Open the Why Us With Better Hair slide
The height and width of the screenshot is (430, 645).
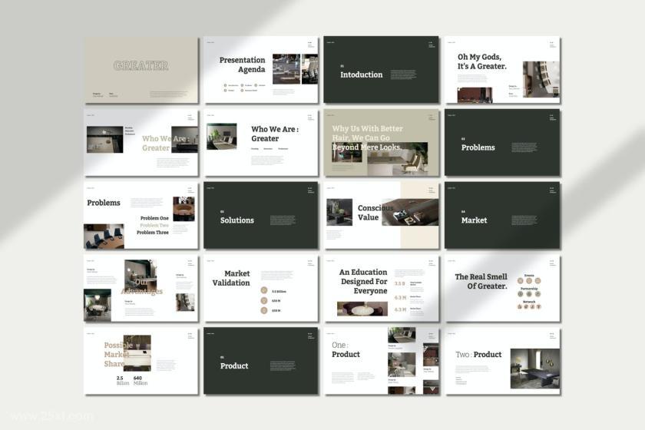(x=381, y=143)
